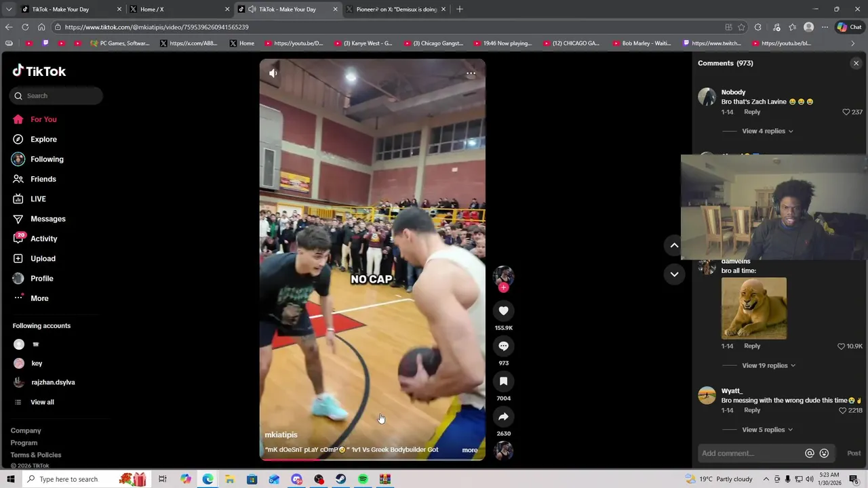Close the comments panel
The image size is (868, 488).
(856, 63)
